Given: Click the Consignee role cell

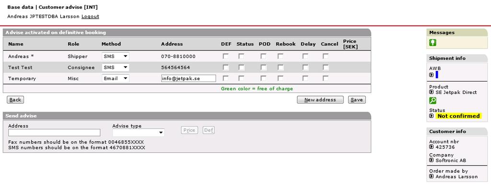Looking at the screenshot, I should (x=81, y=68).
